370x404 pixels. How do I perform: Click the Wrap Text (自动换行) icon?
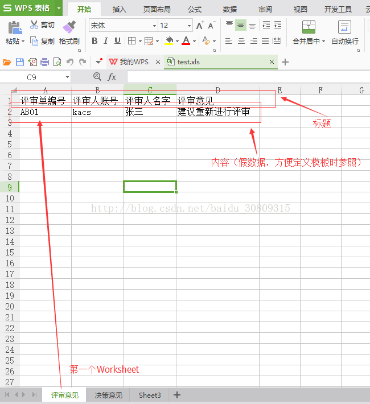coord(344,27)
